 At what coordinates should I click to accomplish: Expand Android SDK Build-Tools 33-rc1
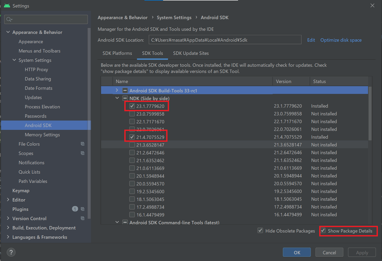click(117, 90)
